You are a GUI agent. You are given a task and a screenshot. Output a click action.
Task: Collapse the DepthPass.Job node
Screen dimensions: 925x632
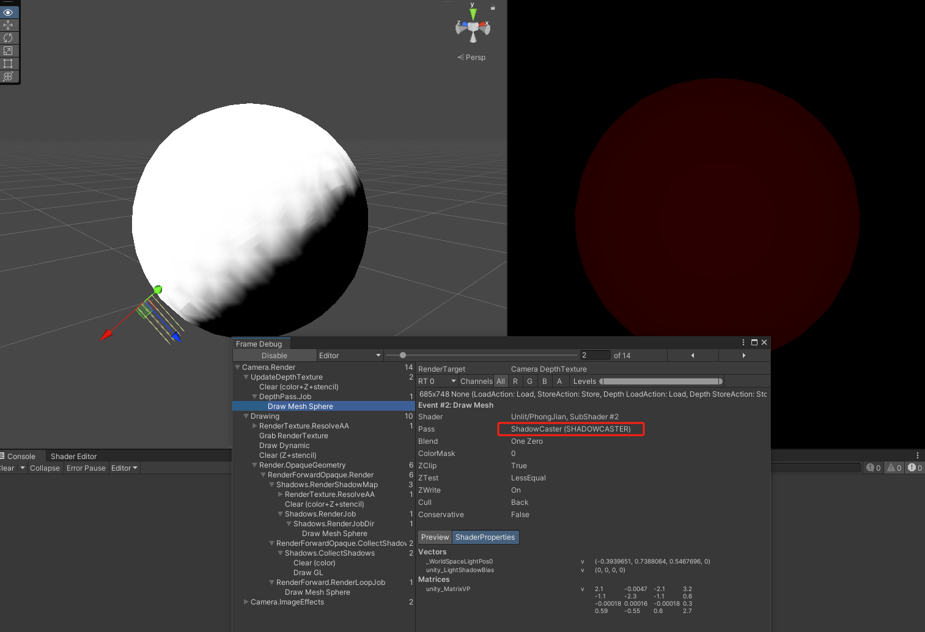254,397
